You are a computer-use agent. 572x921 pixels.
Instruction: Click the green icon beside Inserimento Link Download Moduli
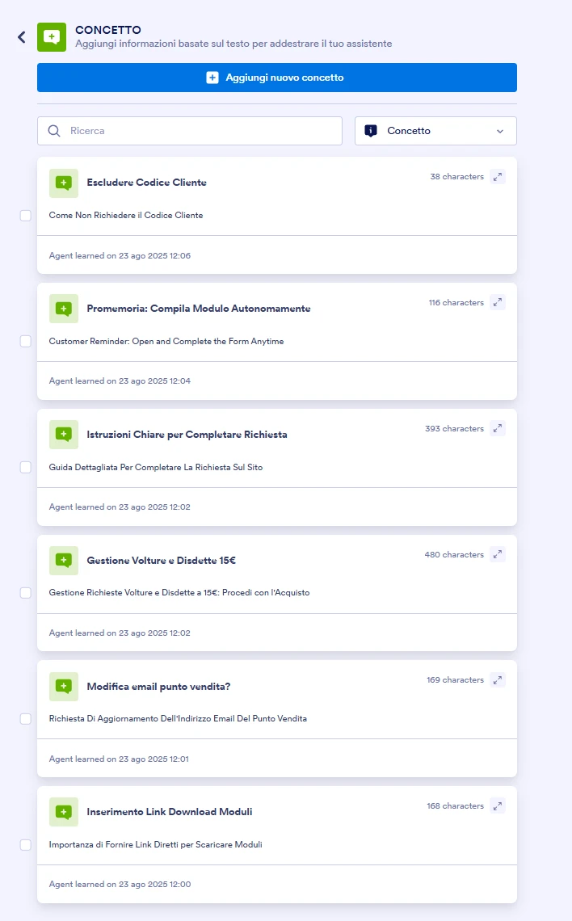point(64,812)
